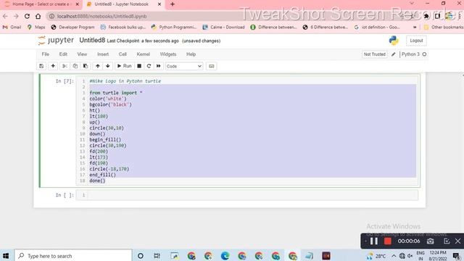Click the Jupyter logo

[x=56, y=41]
